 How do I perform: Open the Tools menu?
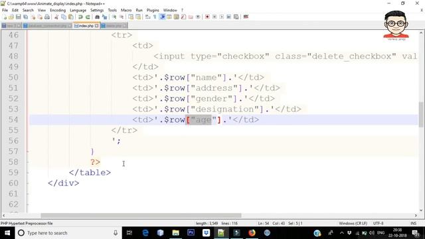tap(112, 10)
